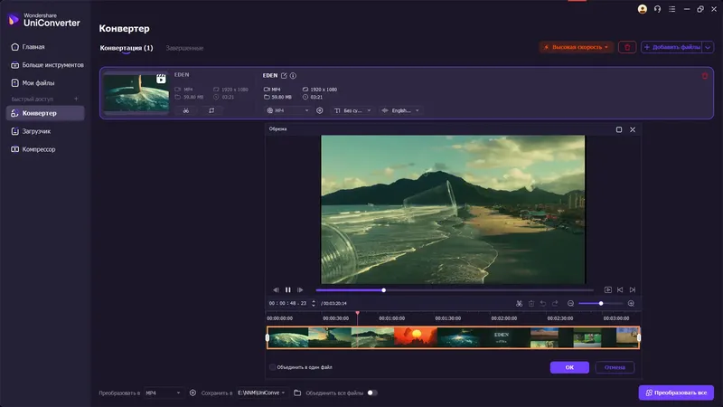Close the Обрезка trim dialog

tap(633, 129)
